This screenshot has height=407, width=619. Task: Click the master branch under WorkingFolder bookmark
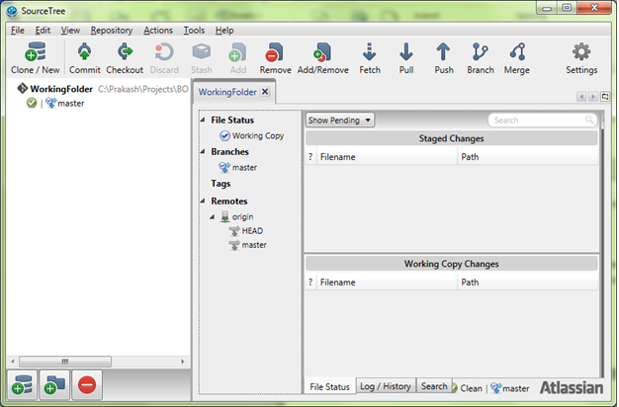pos(64,104)
